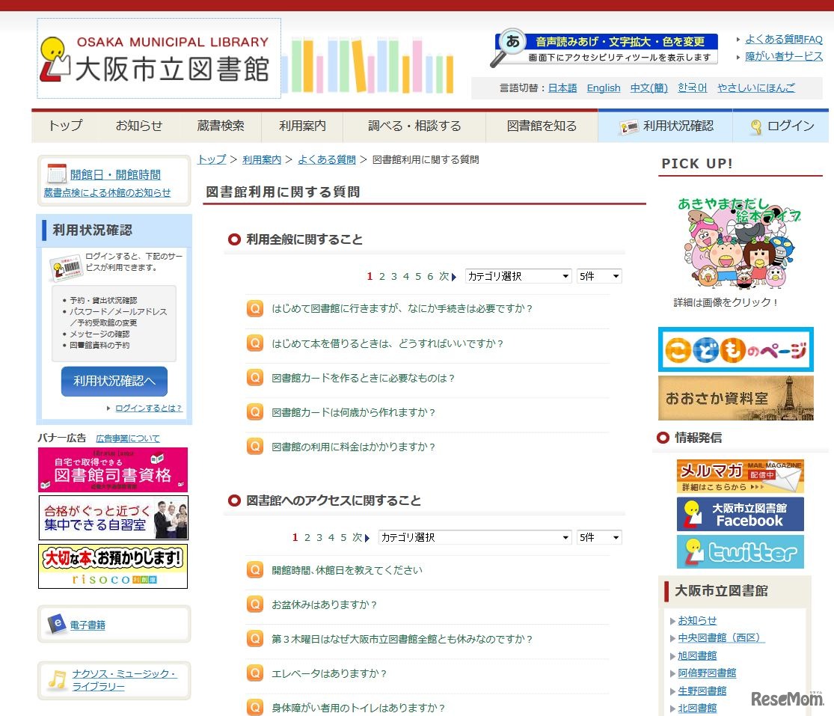
Task: Open カテゴリ選択 dropdown under 利用全般に関すること
Action: coord(518,276)
